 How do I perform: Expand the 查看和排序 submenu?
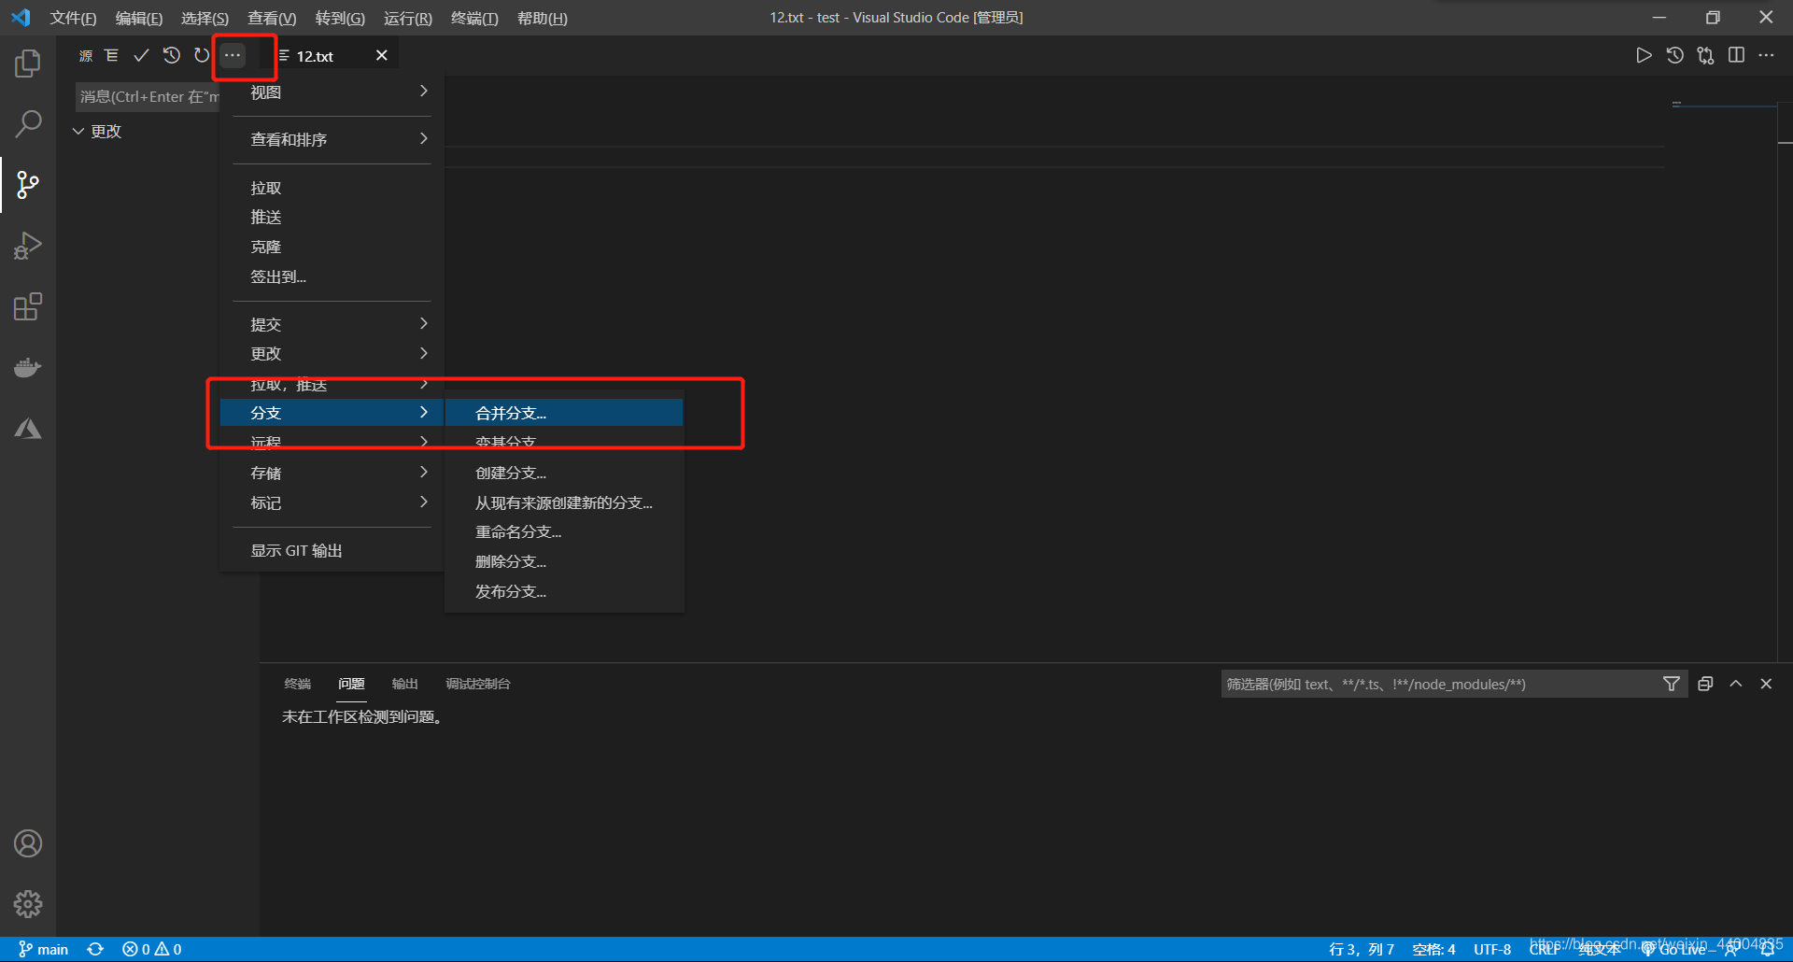[332, 139]
